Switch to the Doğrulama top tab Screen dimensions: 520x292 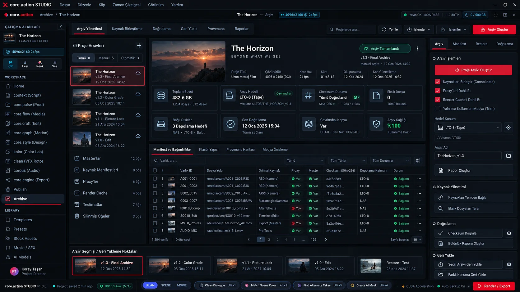point(161,29)
